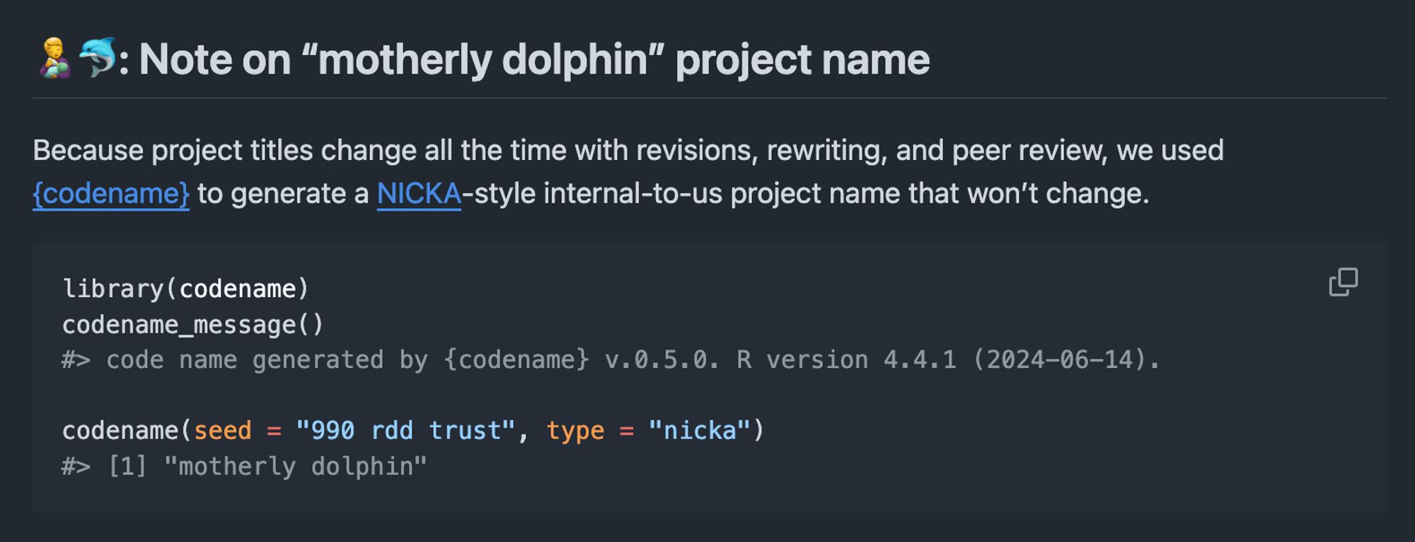The image size is (1415, 542).
Task: Click the heading text 'Note on "motherly dolphin" project name'
Action: (x=534, y=59)
